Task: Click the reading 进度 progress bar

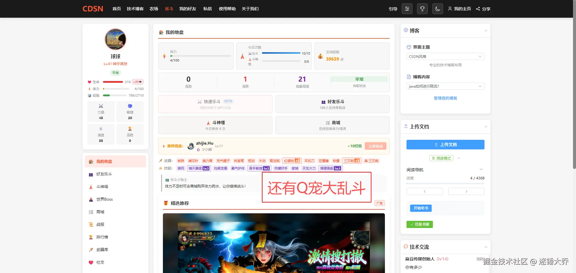Action: point(445,183)
